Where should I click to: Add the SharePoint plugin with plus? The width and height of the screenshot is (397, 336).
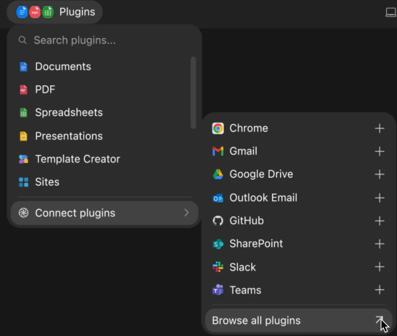pyautogui.click(x=379, y=244)
